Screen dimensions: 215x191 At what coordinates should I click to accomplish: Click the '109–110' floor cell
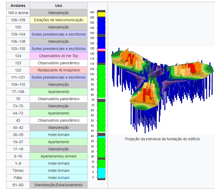click(18, 84)
